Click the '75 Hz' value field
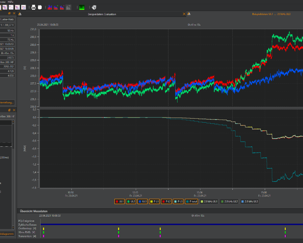This screenshot has width=303, height=243. coord(7,39)
